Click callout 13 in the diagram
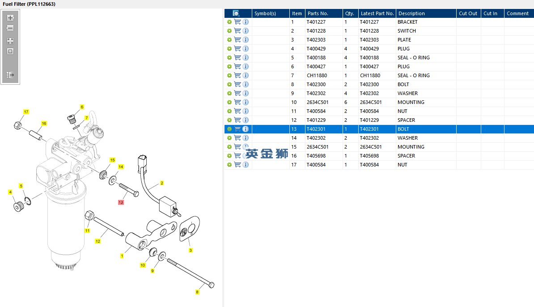The height and width of the screenshot is (307, 534). click(121, 203)
